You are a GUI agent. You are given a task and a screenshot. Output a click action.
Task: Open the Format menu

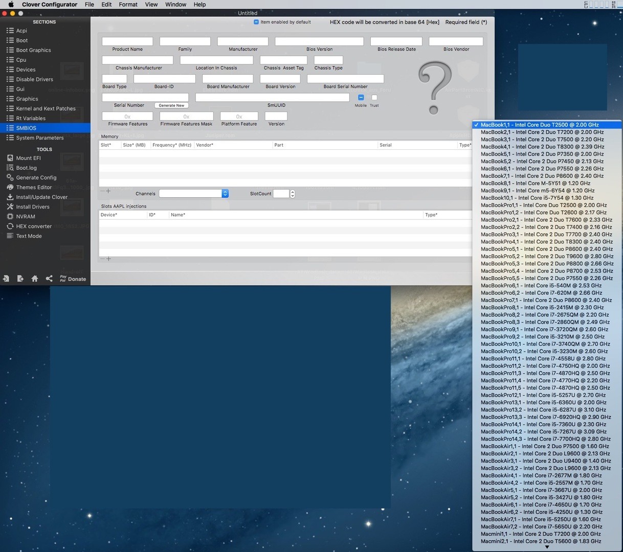click(x=128, y=4)
